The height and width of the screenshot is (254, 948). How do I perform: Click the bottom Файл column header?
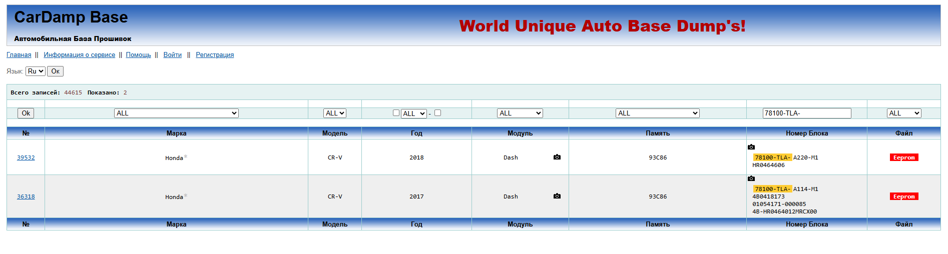[904, 224]
